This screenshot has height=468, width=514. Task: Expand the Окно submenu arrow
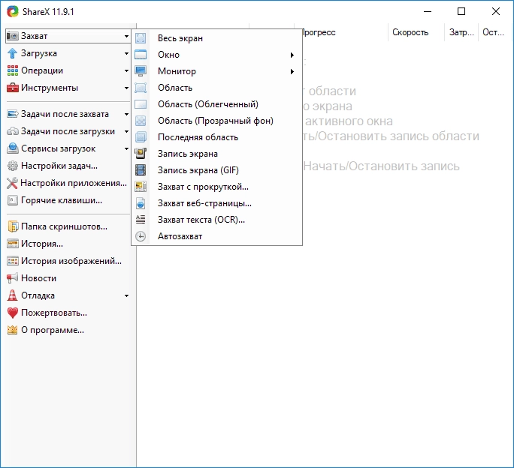click(x=292, y=55)
